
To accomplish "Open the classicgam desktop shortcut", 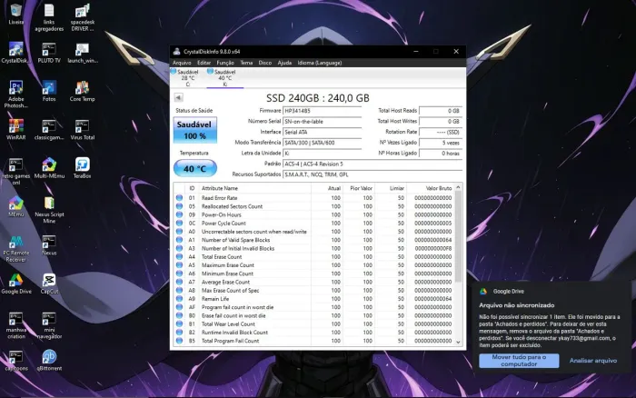I will click(x=49, y=129).
